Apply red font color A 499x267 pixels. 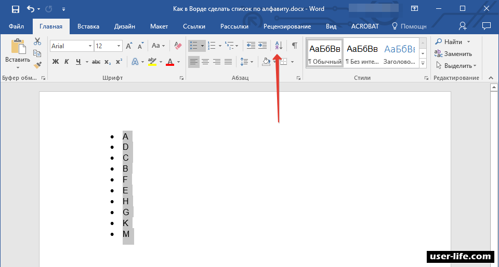tap(170, 62)
